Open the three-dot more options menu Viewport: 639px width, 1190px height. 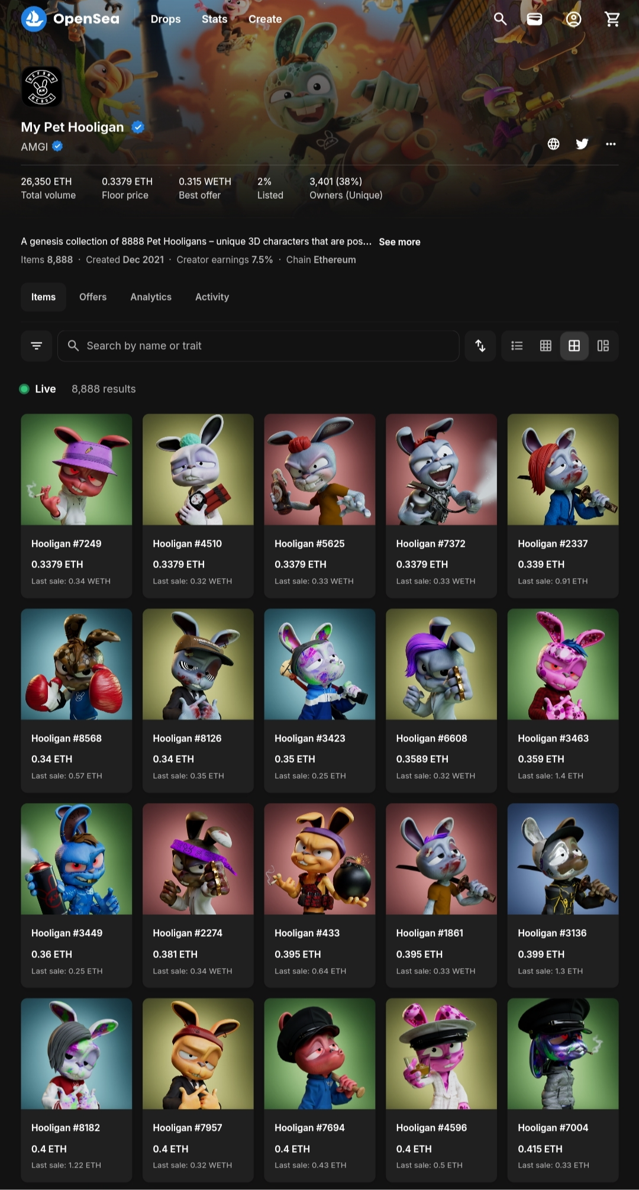(611, 144)
